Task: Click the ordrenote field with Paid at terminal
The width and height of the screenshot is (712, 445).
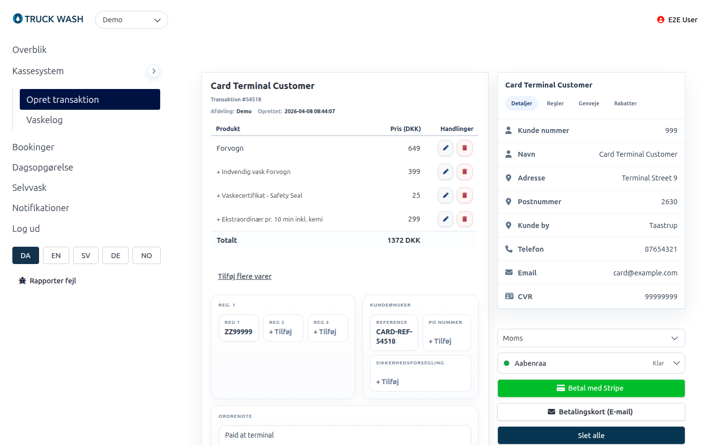Action: (345, 435)
